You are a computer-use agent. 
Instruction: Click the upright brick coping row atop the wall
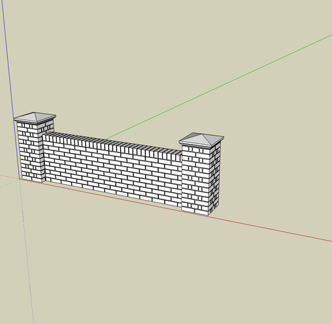coord(112,147)
